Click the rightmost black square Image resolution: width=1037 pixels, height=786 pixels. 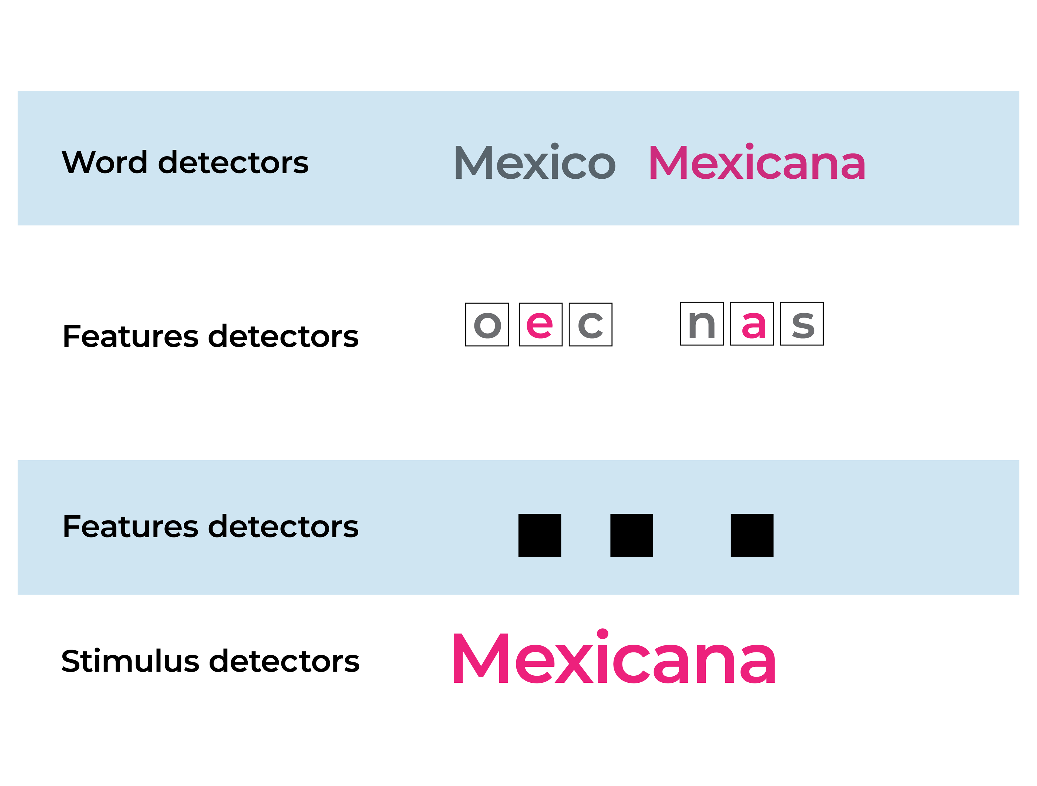pos(752,535)
